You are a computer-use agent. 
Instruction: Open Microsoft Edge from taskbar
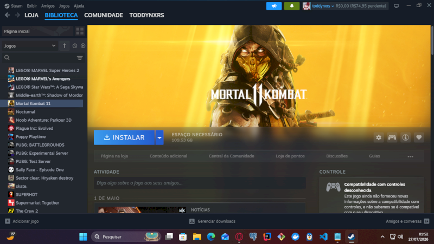(211, 236)
